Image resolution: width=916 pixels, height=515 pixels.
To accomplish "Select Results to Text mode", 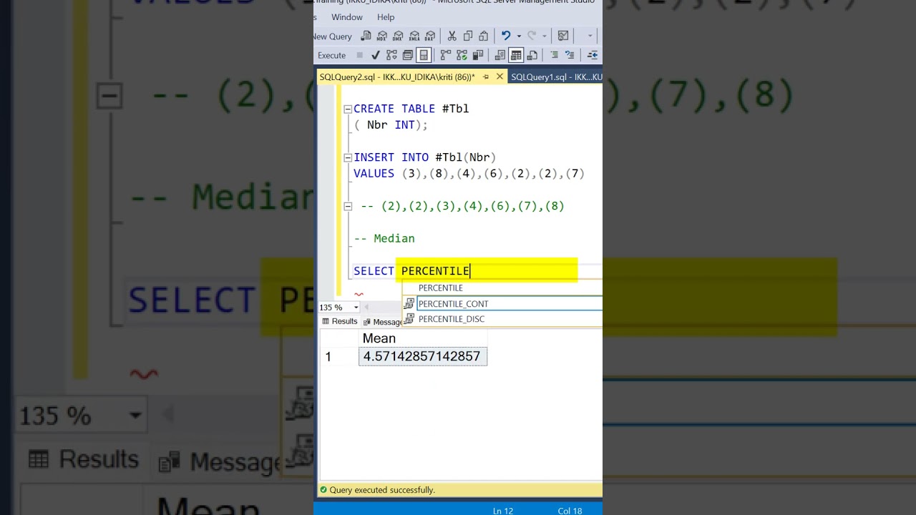I will pyautogui.click(x=500, y=55).
